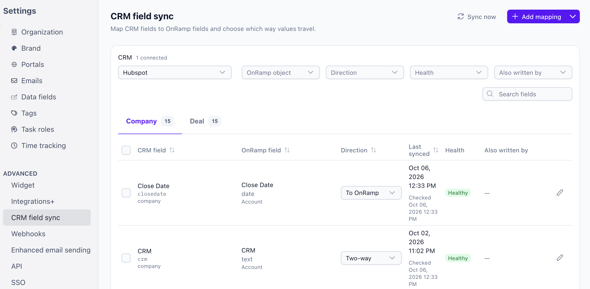
Task: Click the Task roles icon
Action: point(14,129)
